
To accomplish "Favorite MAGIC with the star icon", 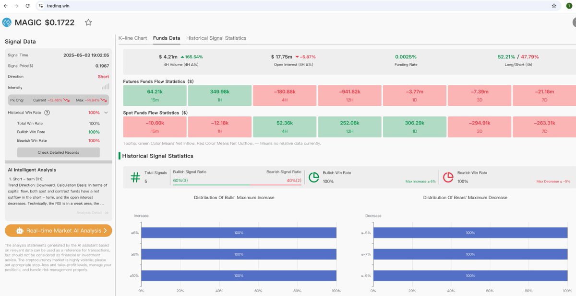I will coord(88,23).
